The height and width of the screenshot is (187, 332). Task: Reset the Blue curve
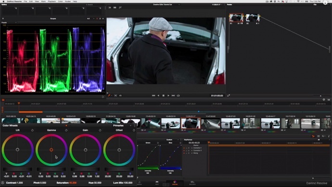[180, 143]
